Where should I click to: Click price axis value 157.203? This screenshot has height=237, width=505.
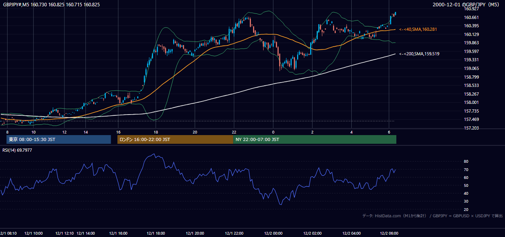click(472, 128)
